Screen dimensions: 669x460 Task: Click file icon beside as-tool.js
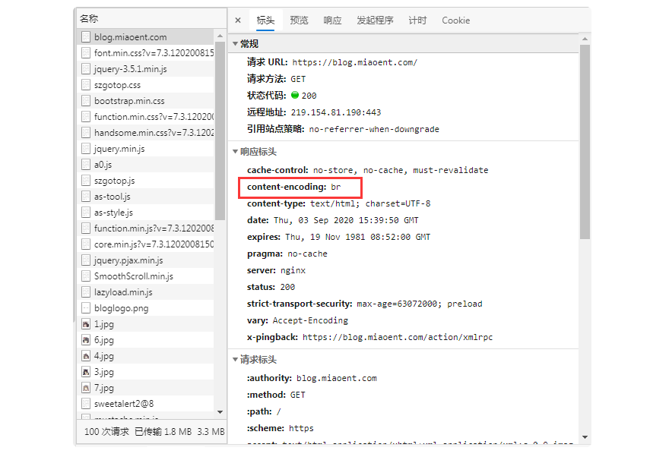point(86,197)
